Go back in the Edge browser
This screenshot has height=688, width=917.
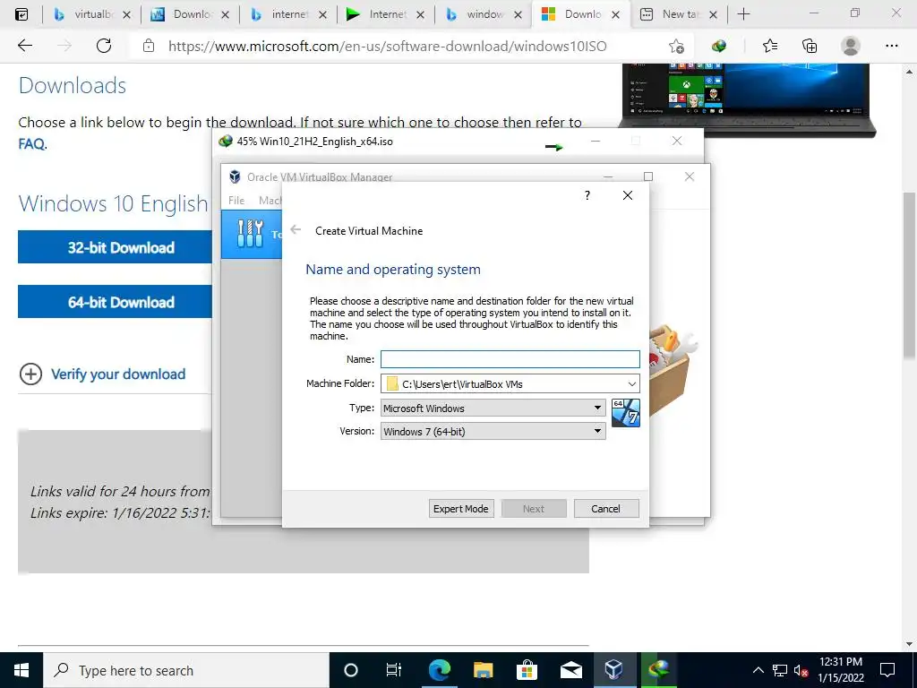[24, 46]
